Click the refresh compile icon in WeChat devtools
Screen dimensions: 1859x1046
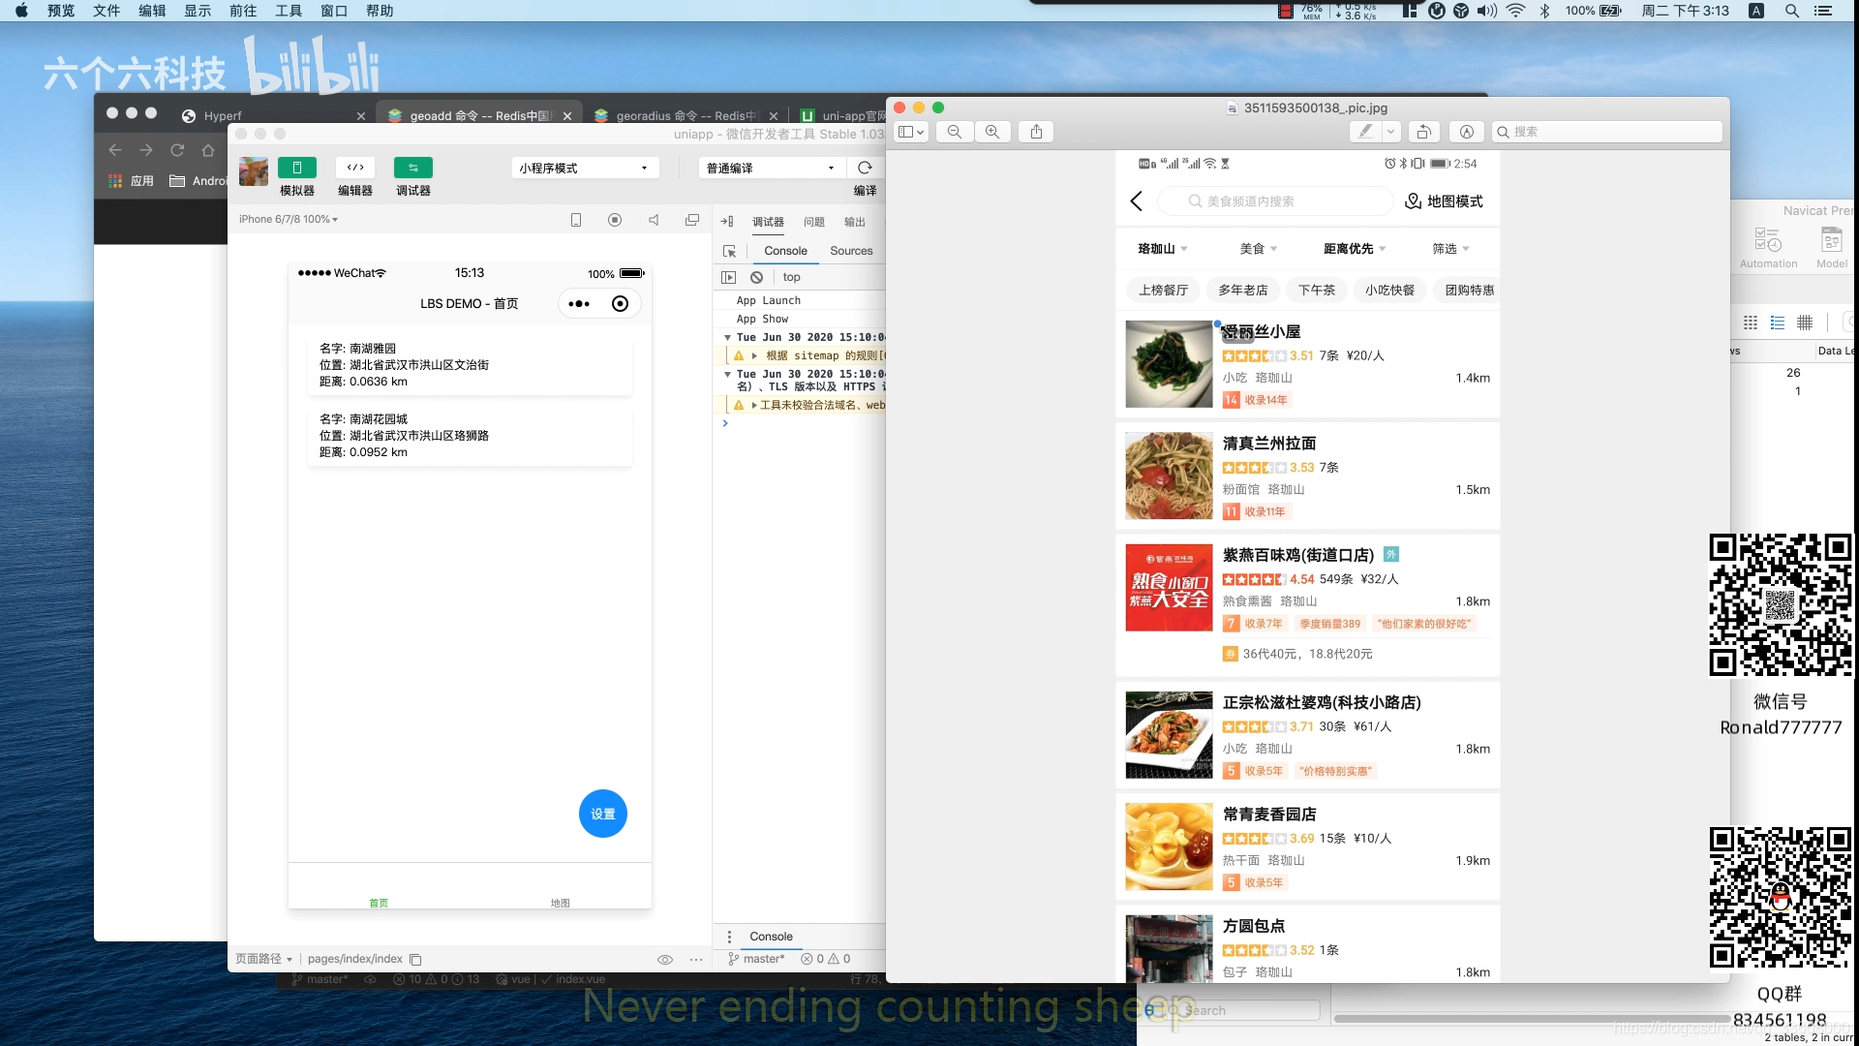(x=865, y=168)
